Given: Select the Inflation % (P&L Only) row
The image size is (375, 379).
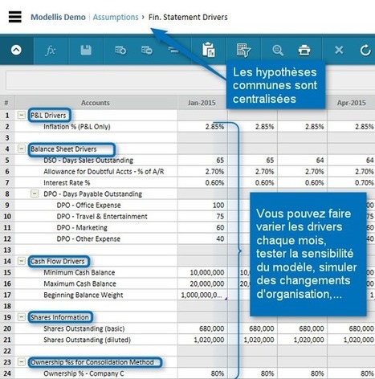Looking at the screenshot, I should point(77,127).
